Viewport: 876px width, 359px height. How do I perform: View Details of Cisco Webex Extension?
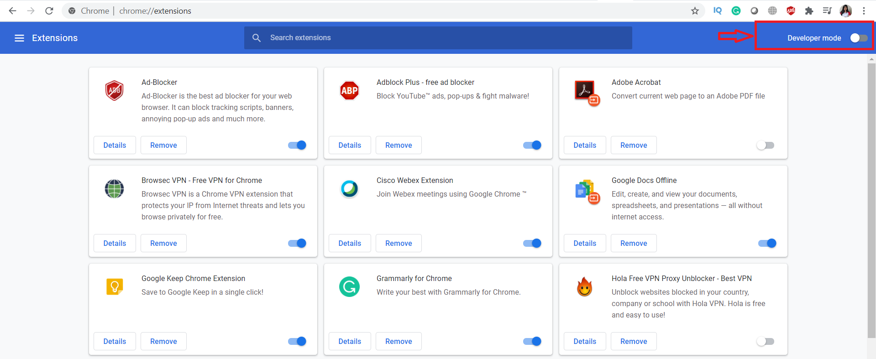pyautogui.click(x=350, y=243)
